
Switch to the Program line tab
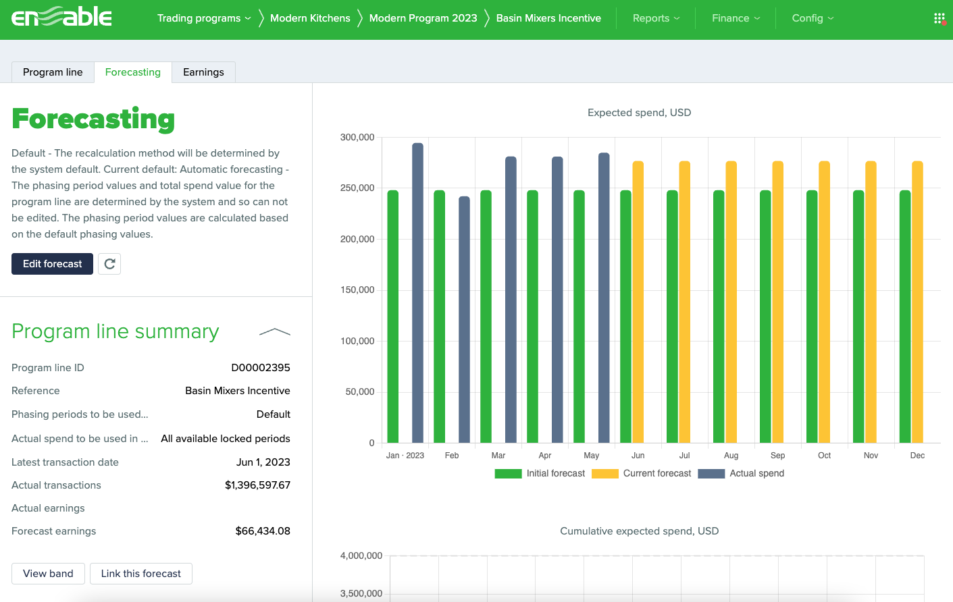[x=53, y=72]
